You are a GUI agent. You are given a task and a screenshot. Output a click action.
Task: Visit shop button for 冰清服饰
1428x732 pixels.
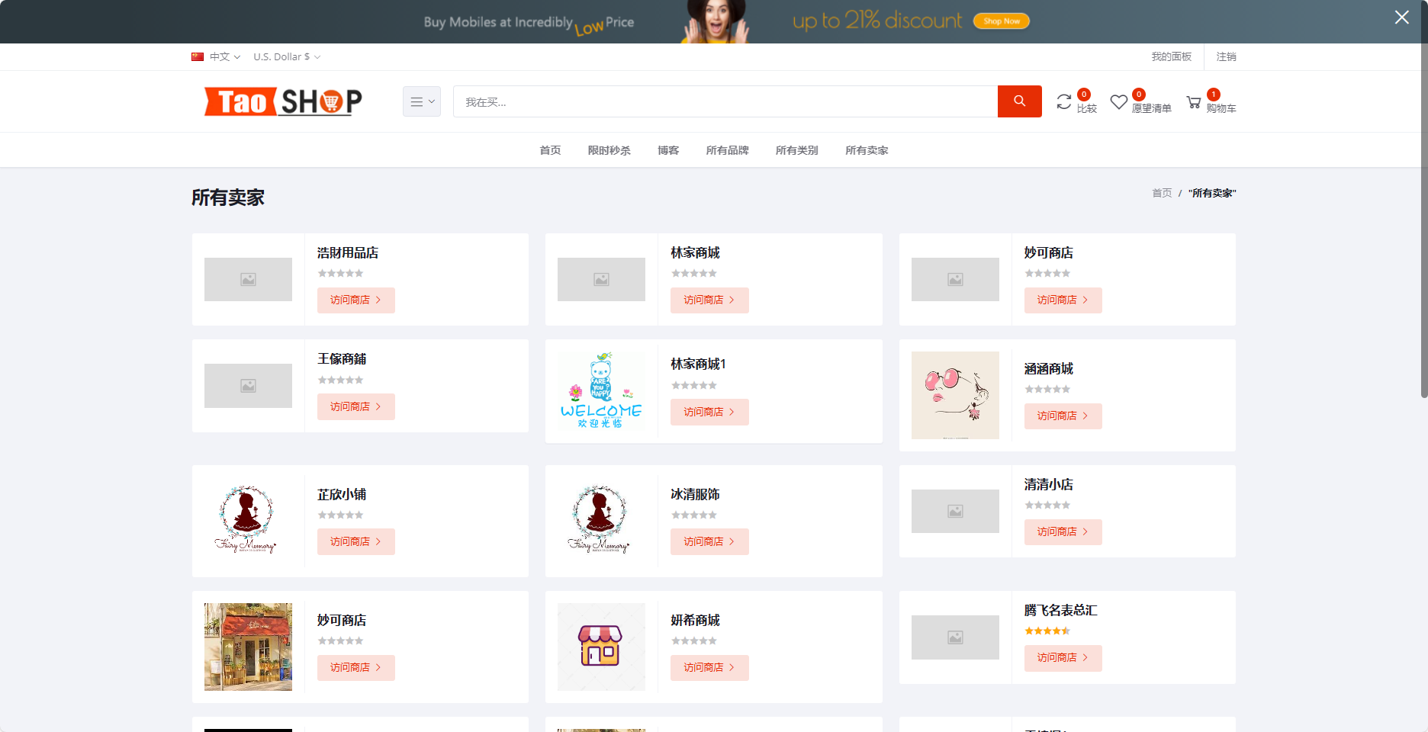tap(709, 541)
